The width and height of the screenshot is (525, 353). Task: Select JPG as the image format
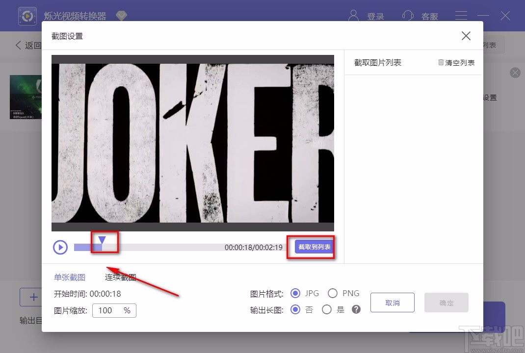pos(295,293)
